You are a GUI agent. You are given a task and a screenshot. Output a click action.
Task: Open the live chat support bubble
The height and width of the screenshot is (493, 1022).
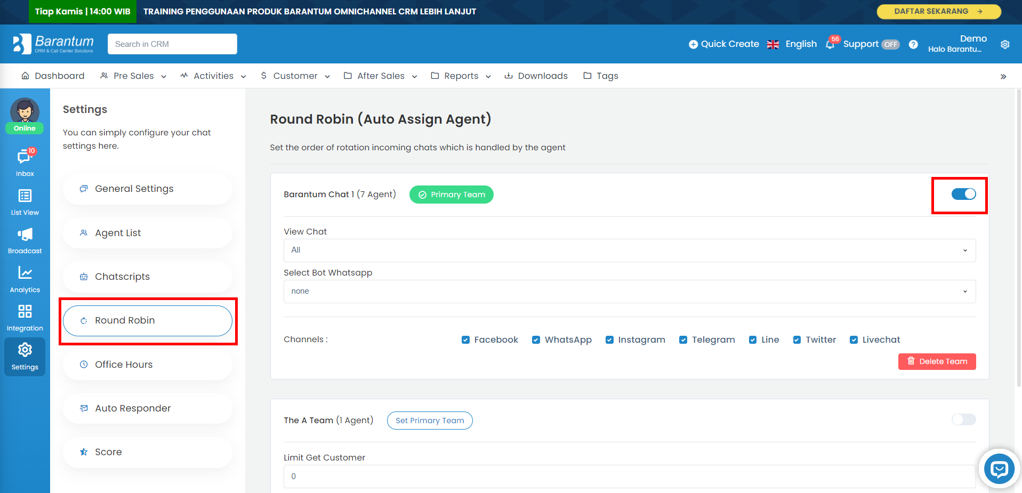[x=999, y=469]
